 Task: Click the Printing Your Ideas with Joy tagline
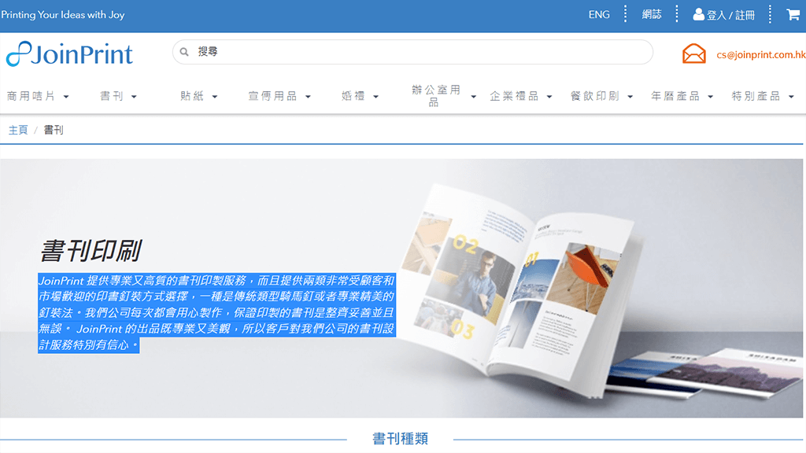tap(63, 15)
